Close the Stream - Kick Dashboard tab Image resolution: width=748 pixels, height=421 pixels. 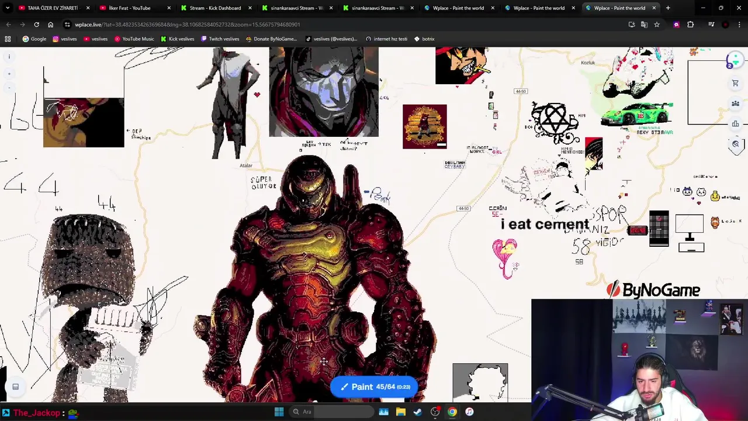click(250, 8)
